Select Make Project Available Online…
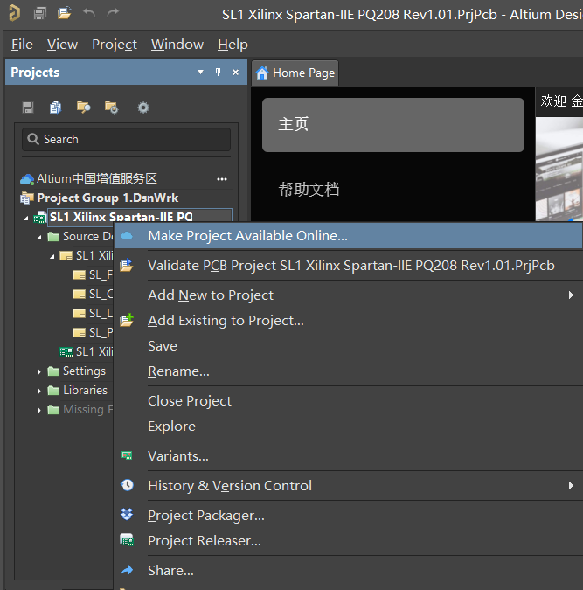 point(348,235)
